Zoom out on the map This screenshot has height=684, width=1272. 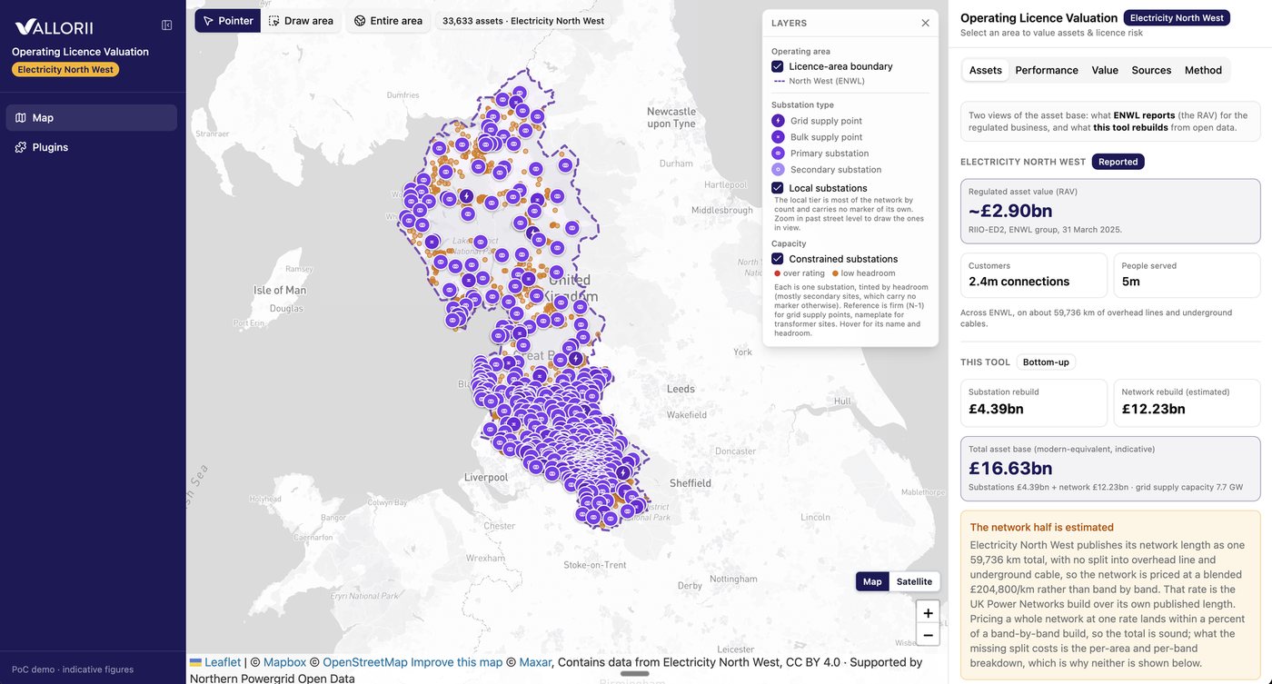coord(928,635)
